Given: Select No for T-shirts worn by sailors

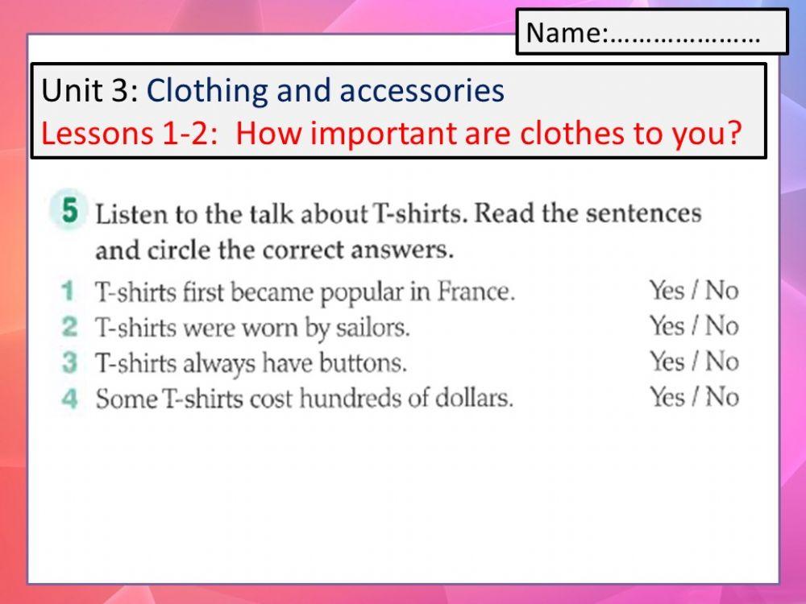Looking at the screenshot, I should pos(721,326).
